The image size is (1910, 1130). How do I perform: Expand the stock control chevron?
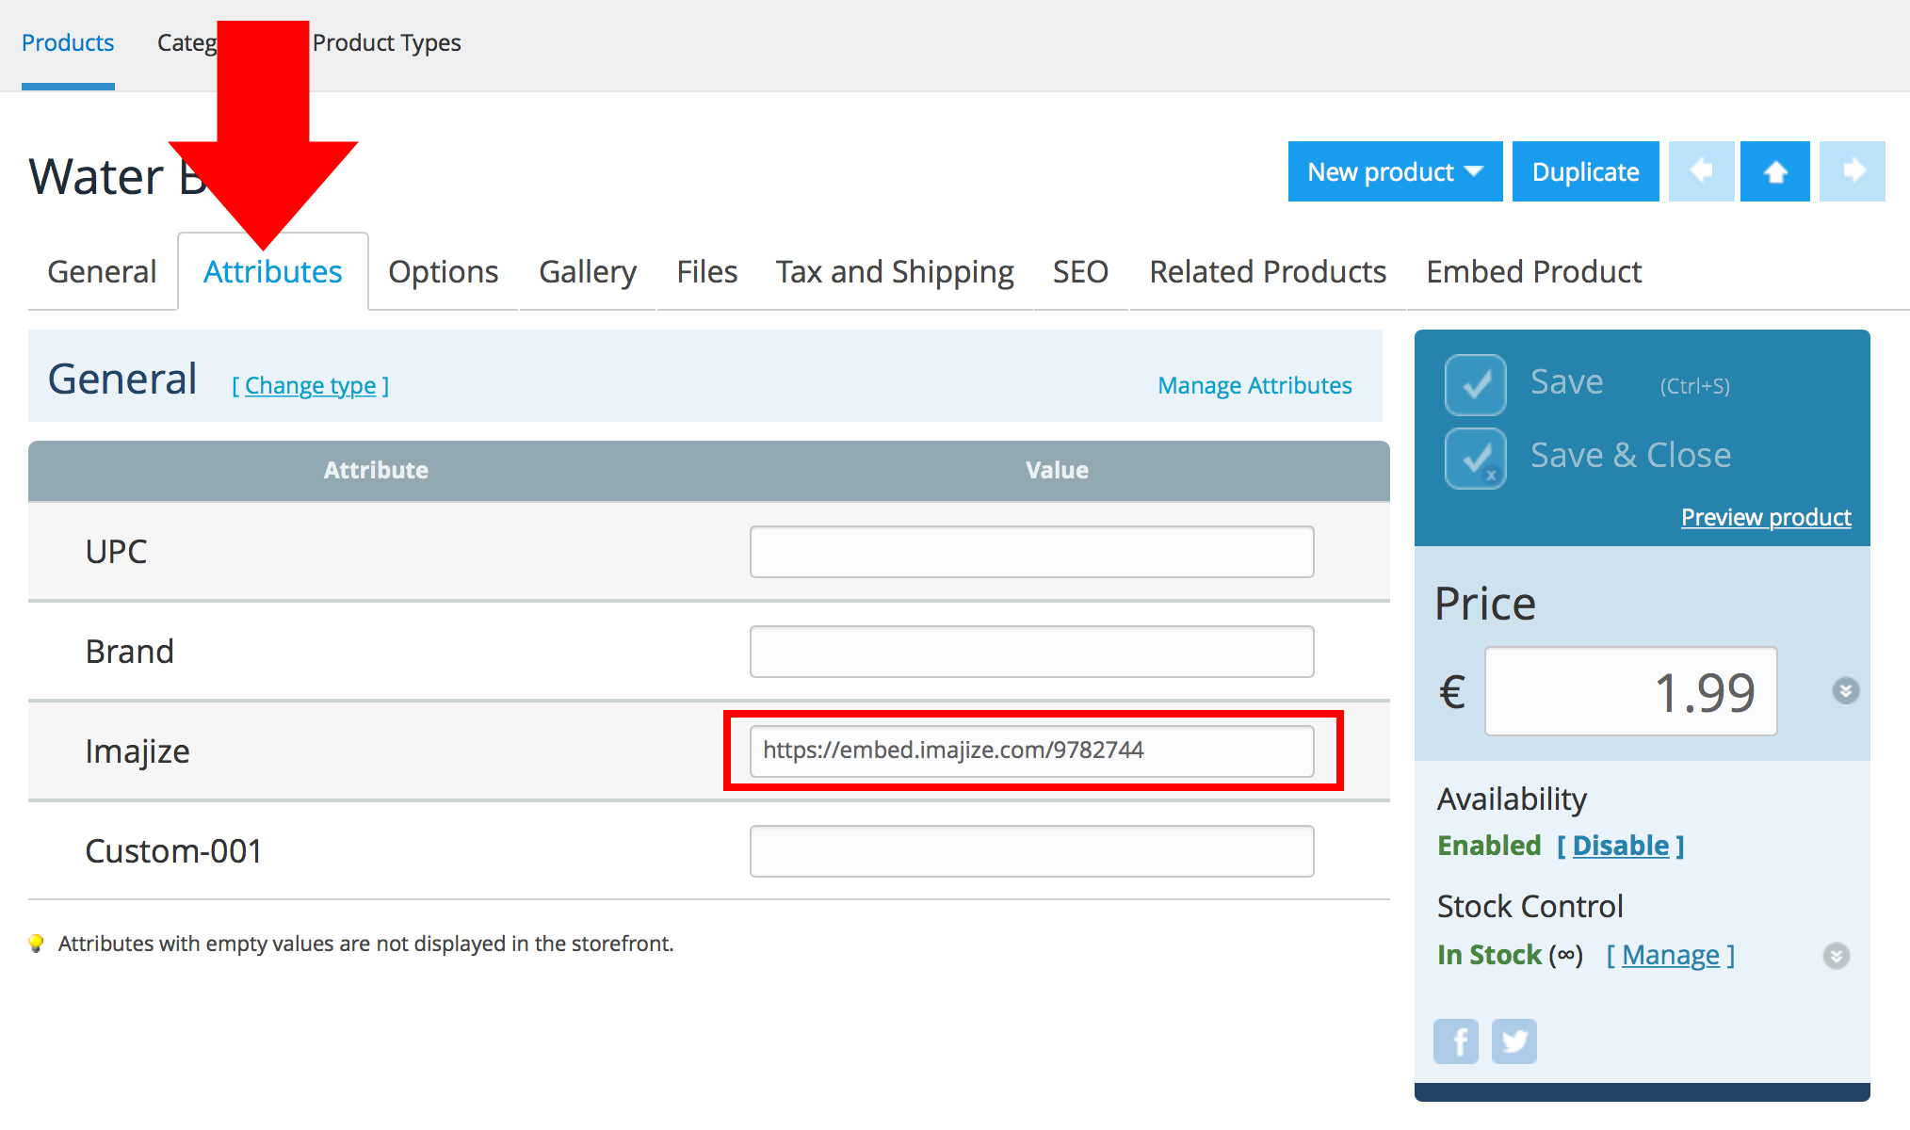(1836, 956)
